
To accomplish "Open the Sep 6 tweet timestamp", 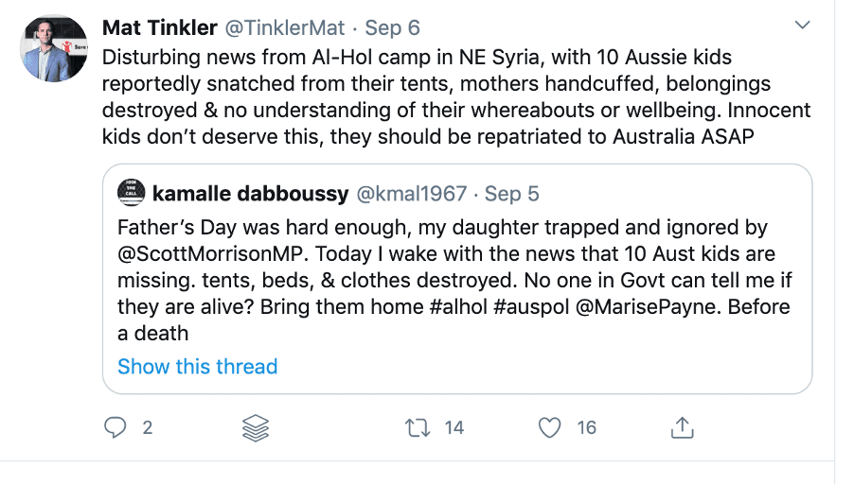I will [393, 26].
